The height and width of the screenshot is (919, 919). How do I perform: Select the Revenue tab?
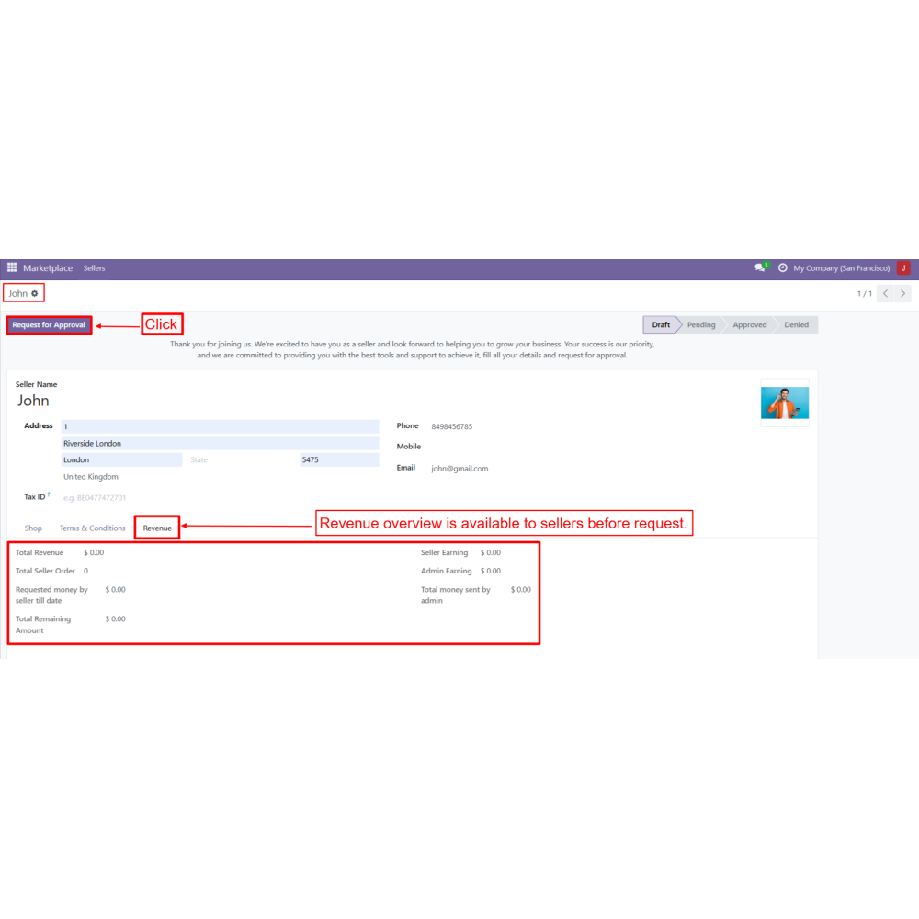pos(157,528)
